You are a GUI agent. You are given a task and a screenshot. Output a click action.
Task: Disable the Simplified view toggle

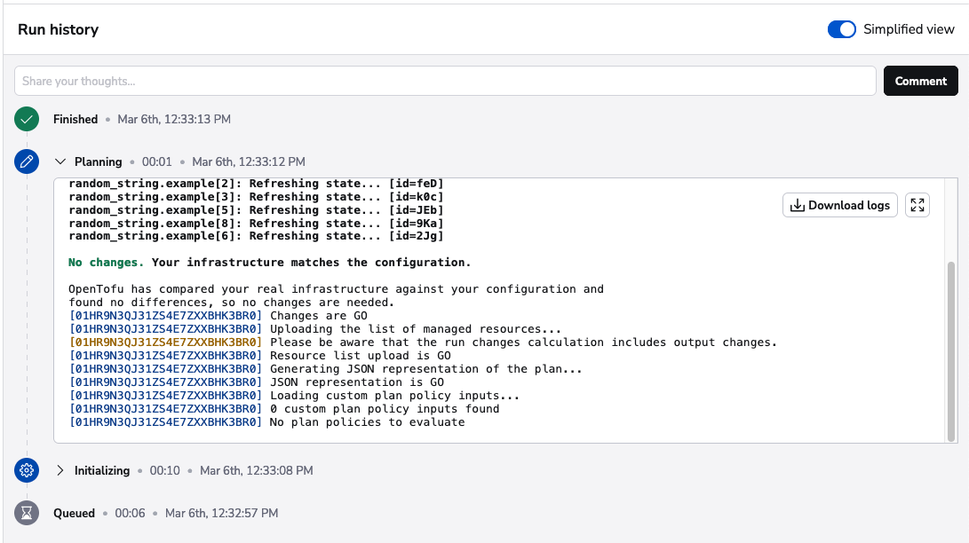coord(841,29)
